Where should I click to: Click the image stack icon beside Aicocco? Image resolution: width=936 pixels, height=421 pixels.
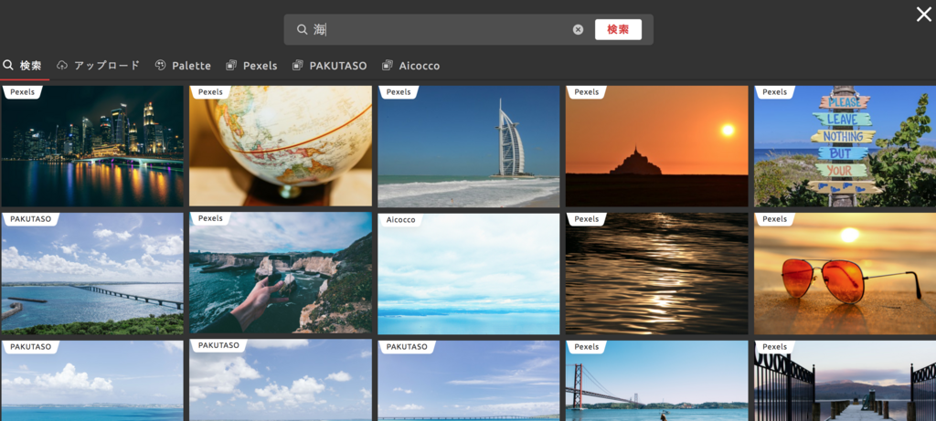coord(388,66)
